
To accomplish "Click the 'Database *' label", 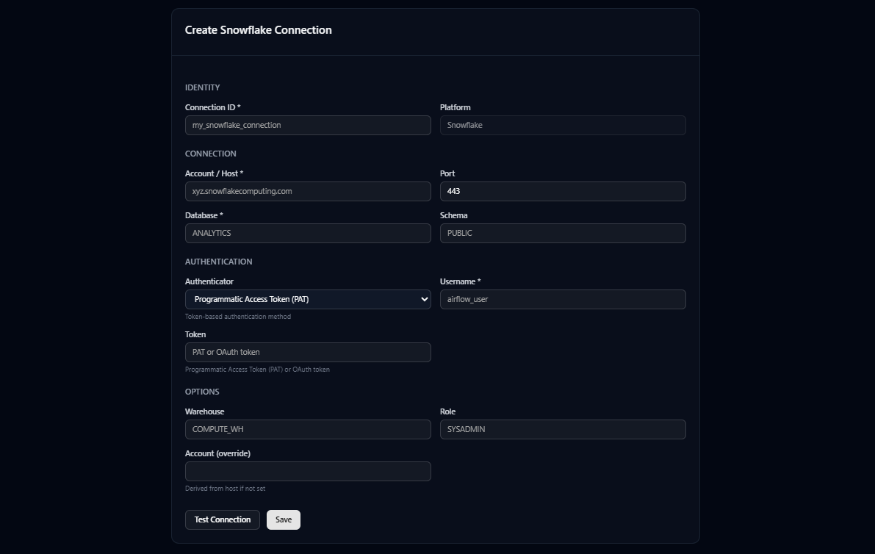I will pyautogui.click(x=204, y=215).
